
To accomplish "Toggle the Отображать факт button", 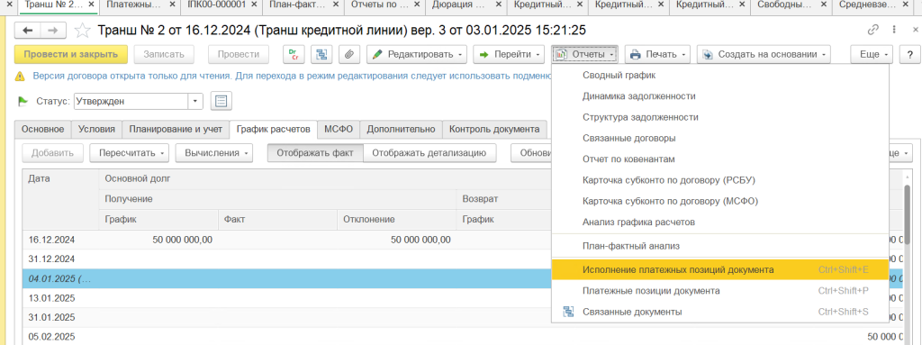I will 315,153.
